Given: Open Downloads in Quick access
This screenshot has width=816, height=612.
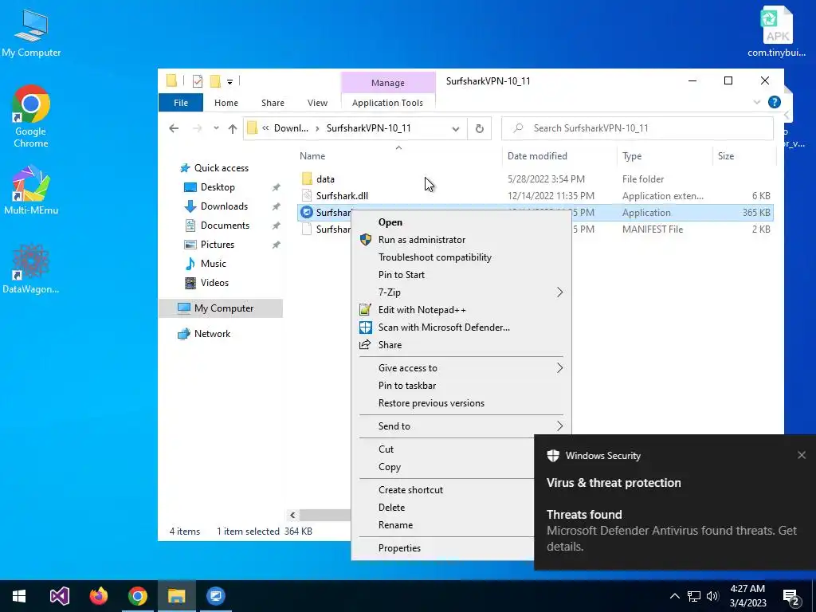Looking at the screenshot, I should 224,206.
